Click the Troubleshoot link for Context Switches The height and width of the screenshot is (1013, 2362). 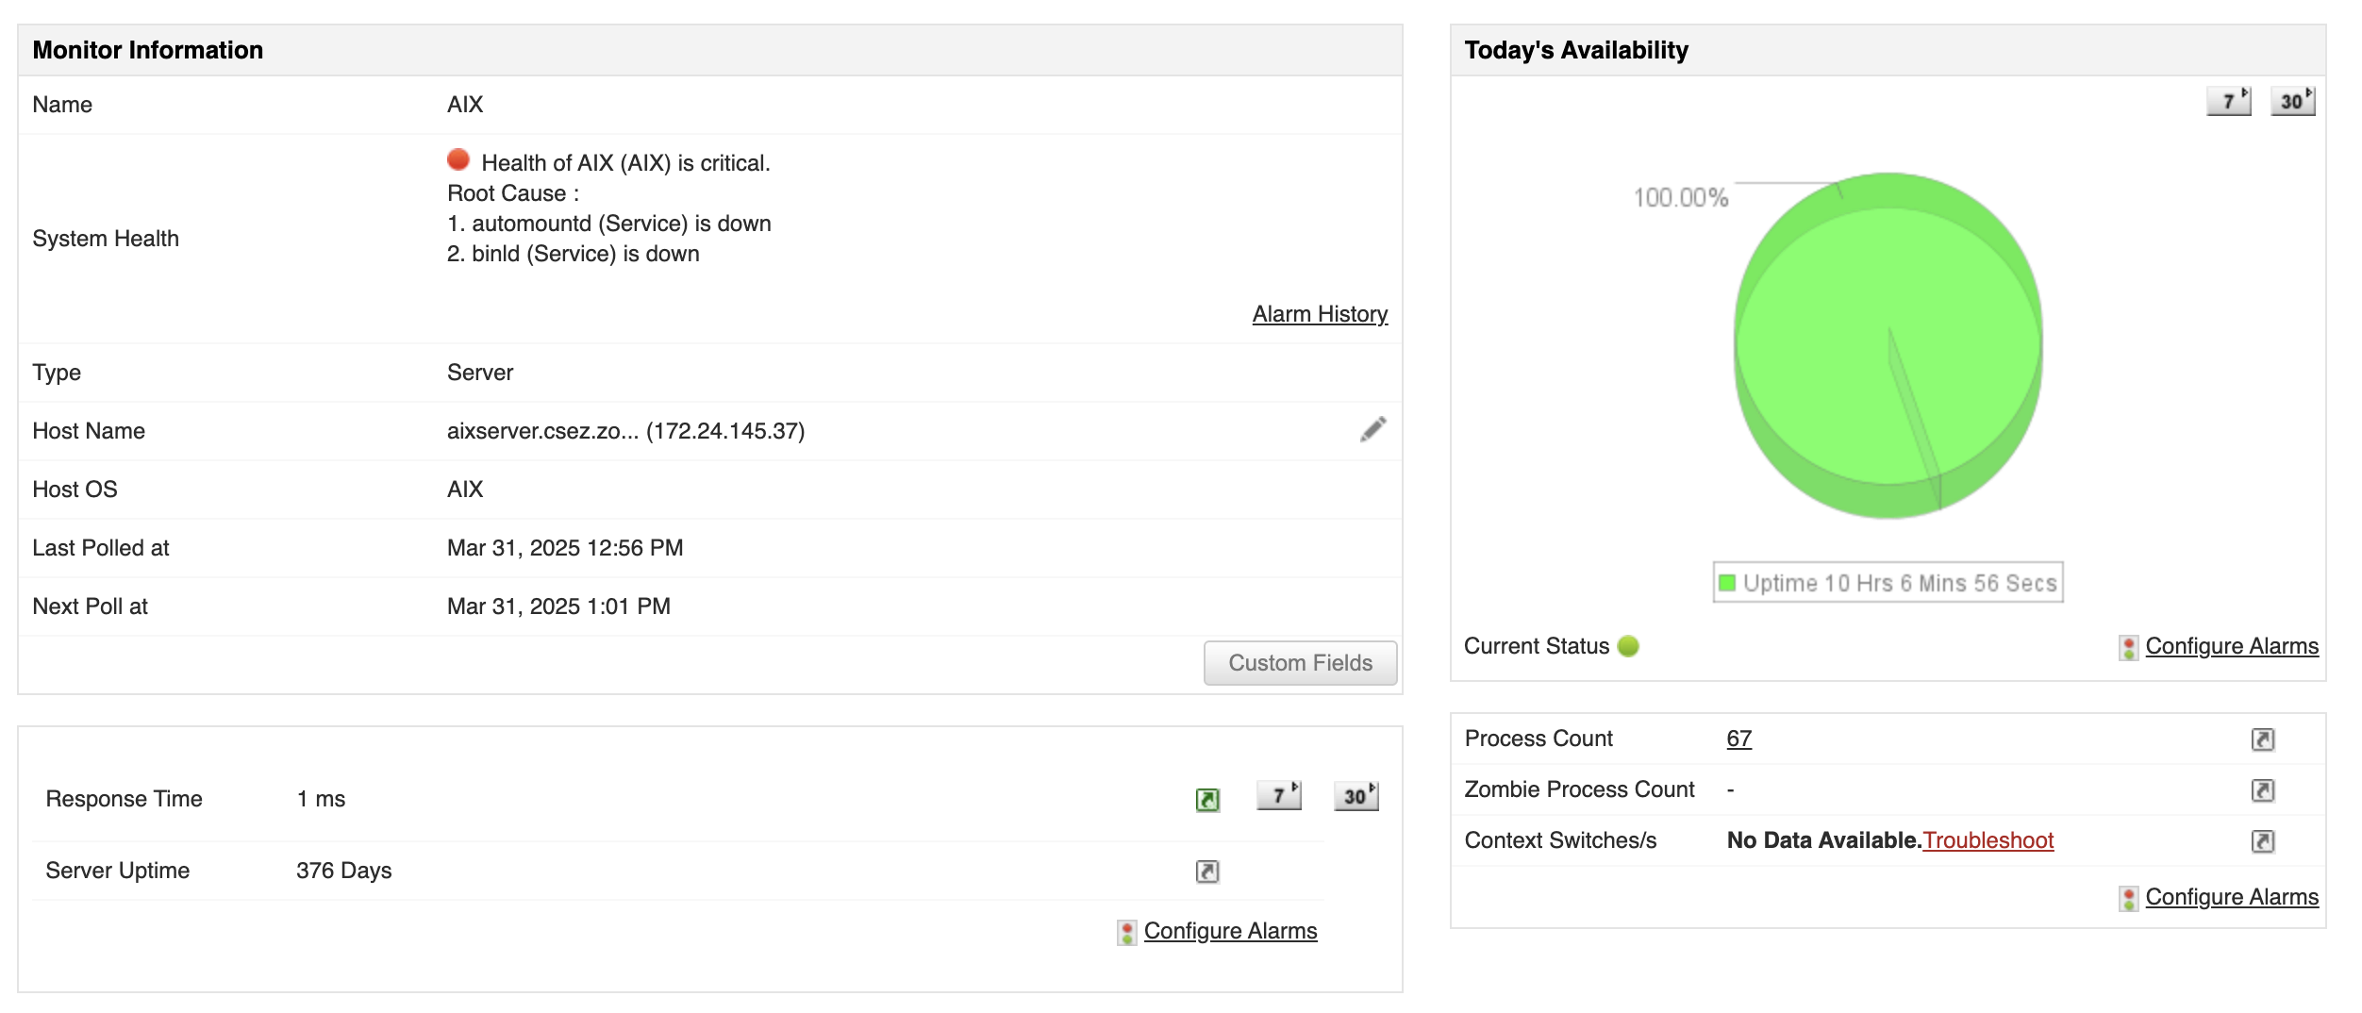point(1989,839)
